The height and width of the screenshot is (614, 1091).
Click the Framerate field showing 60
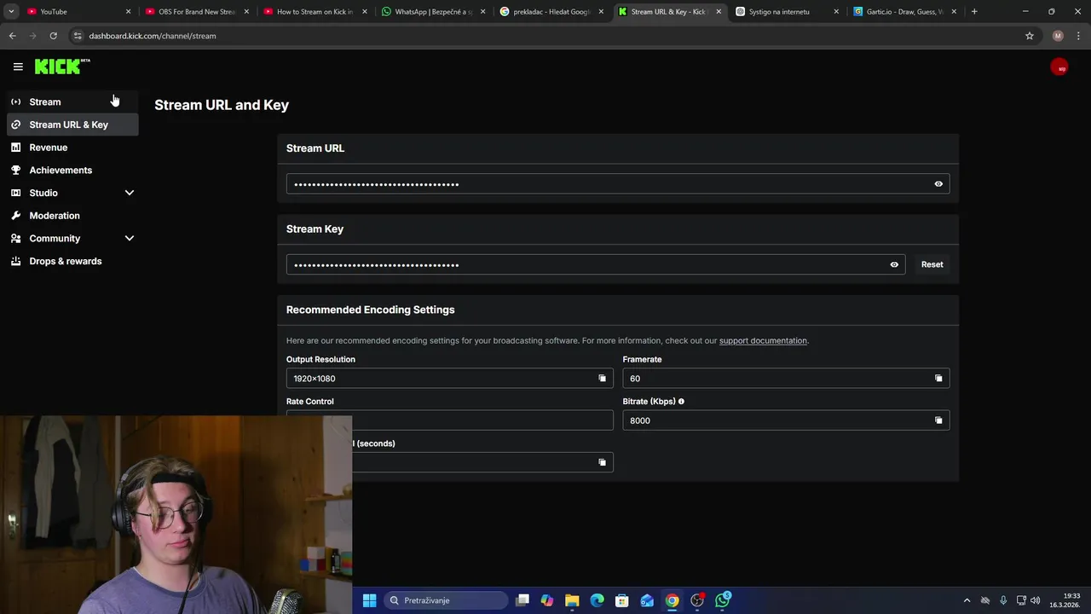point(786,379)
